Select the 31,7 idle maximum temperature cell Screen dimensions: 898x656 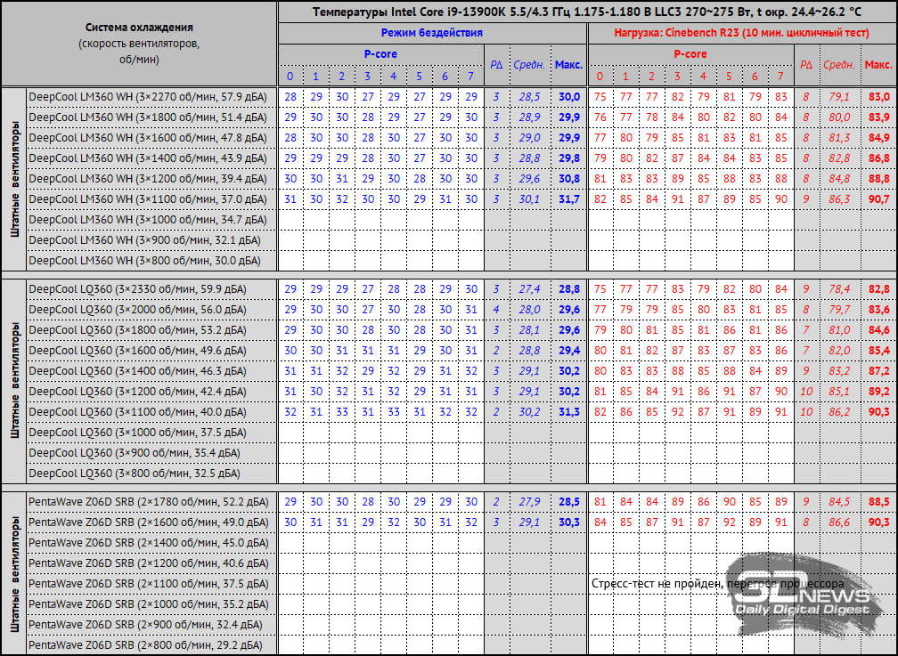[x=568, y=198]
